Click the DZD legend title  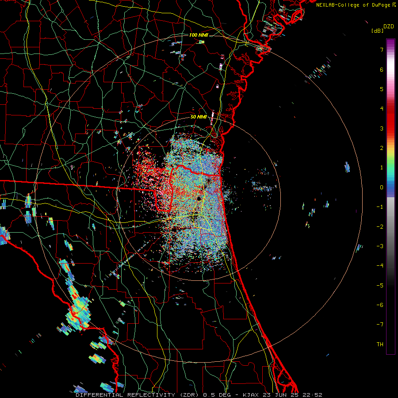pyautogui.click(x=389, y=27)
